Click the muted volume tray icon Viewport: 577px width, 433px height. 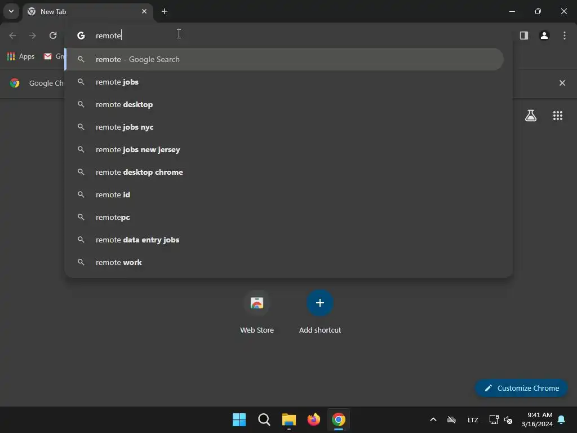(x=508, y=419)
